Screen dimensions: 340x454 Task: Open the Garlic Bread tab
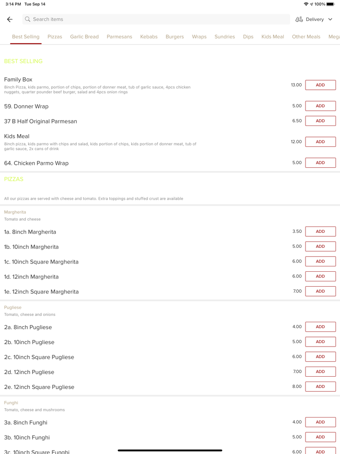coord(84,37)
